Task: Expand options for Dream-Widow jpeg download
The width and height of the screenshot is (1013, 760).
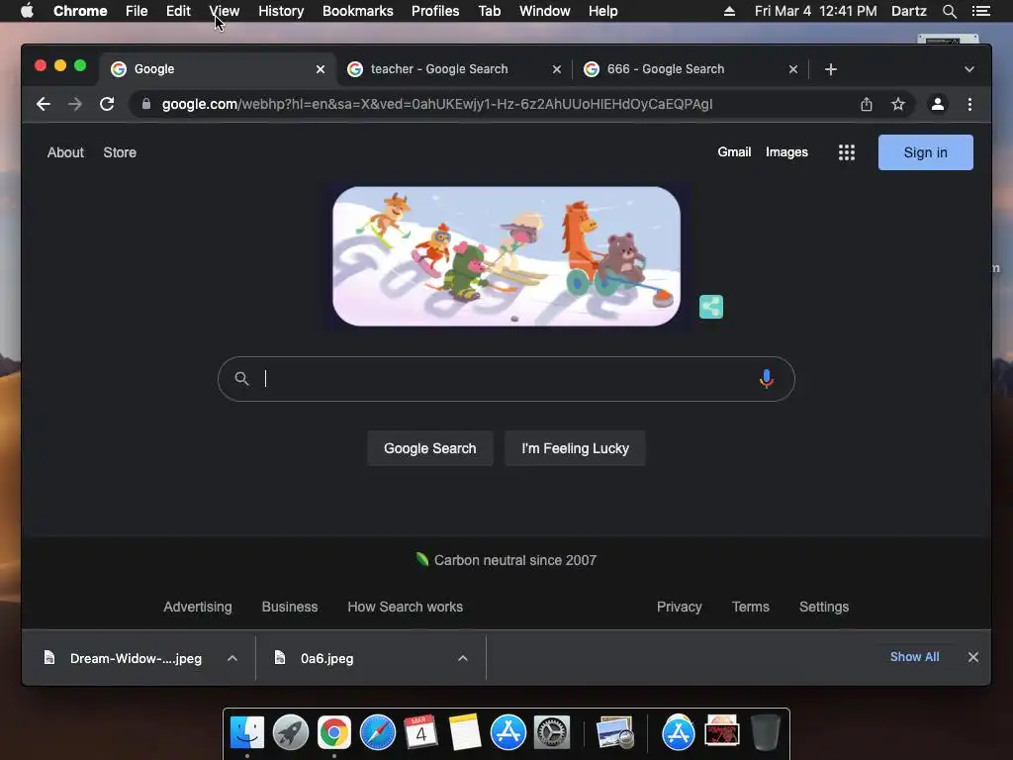Action: coord(232,658)
